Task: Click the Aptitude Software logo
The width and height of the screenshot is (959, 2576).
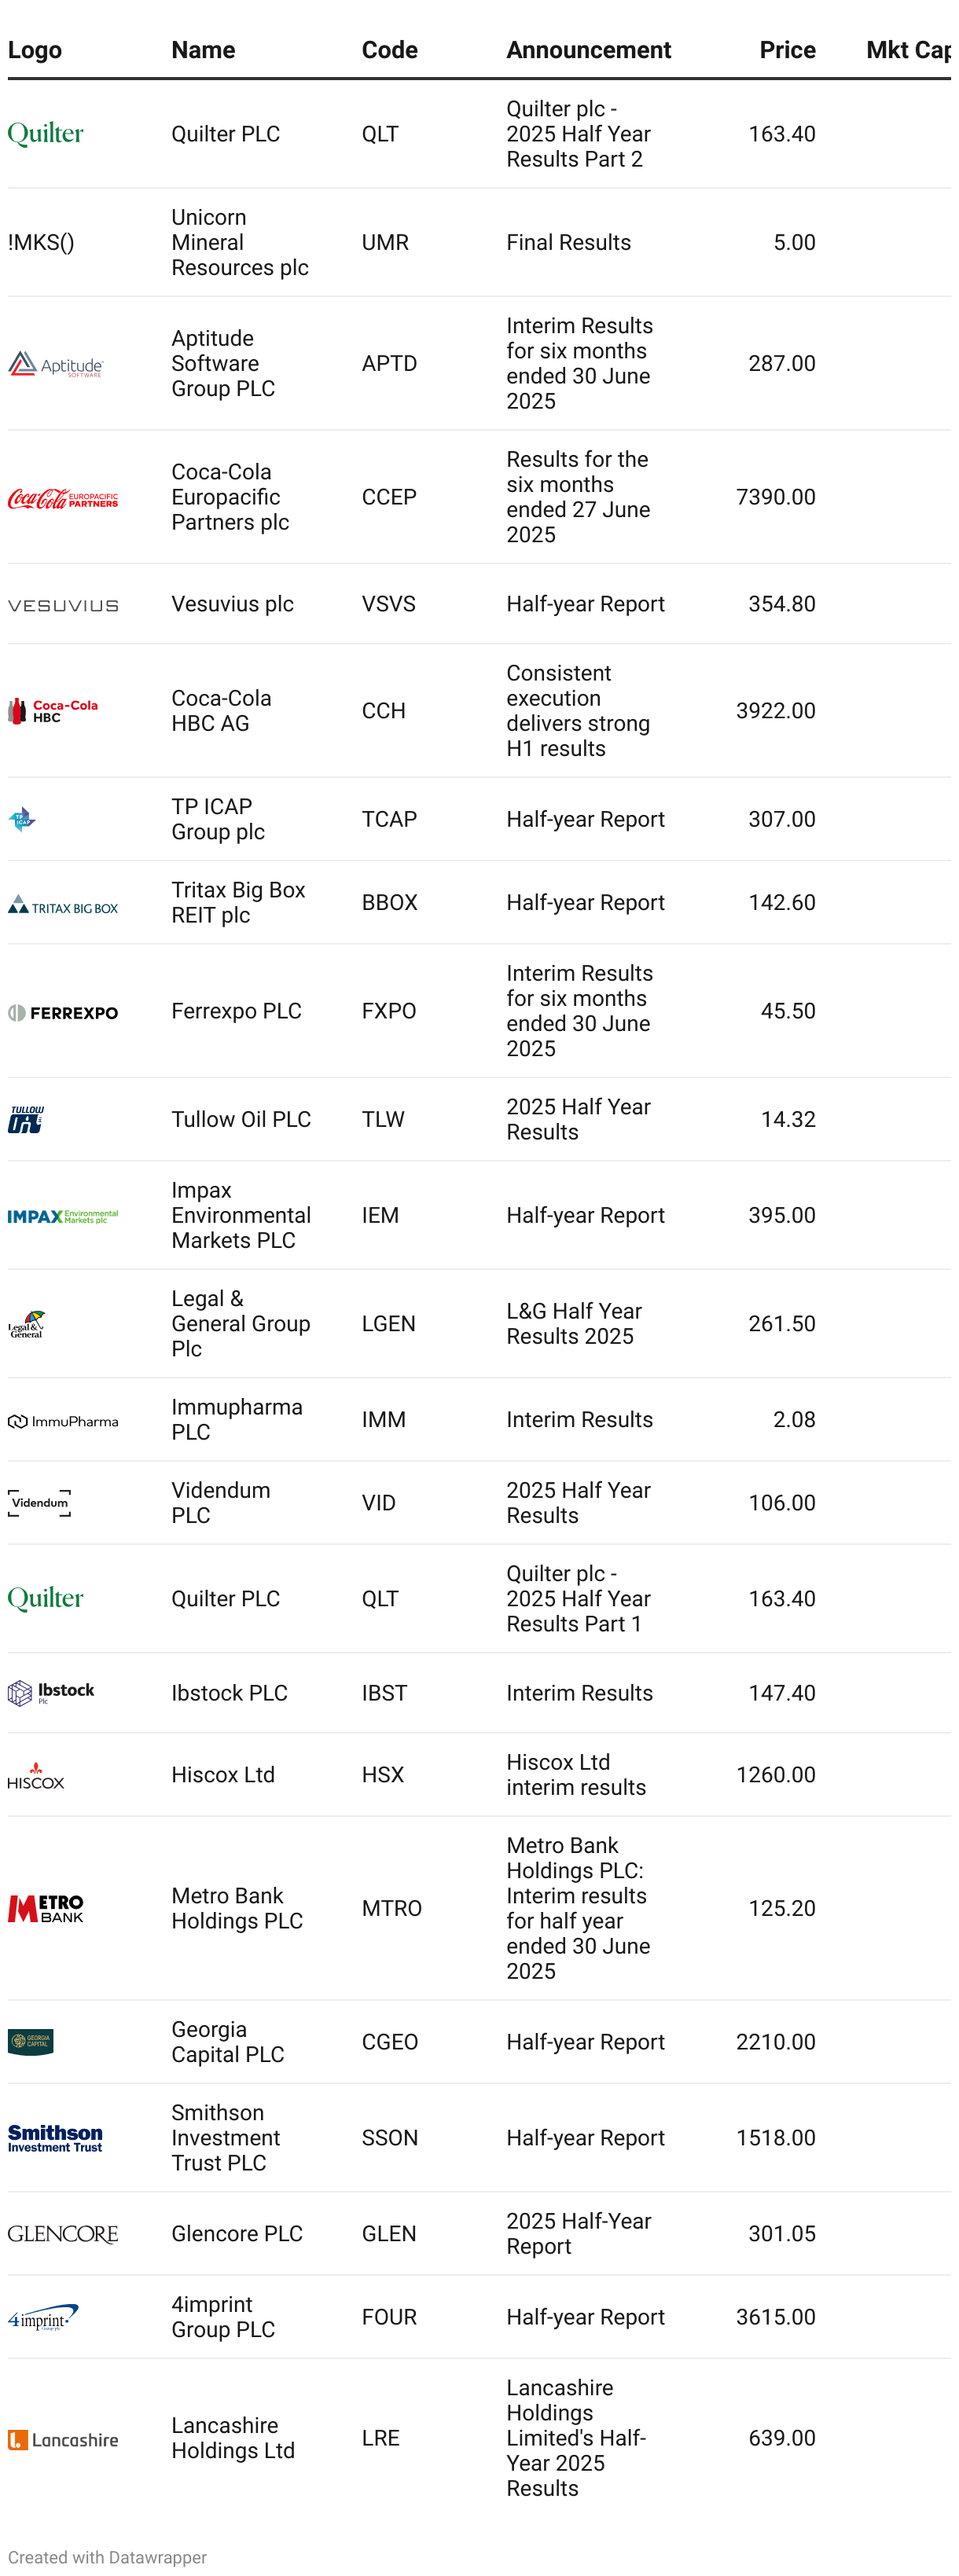Action: [56, 365]
